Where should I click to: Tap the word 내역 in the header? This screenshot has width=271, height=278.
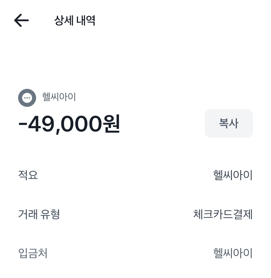tap(86, 21)
